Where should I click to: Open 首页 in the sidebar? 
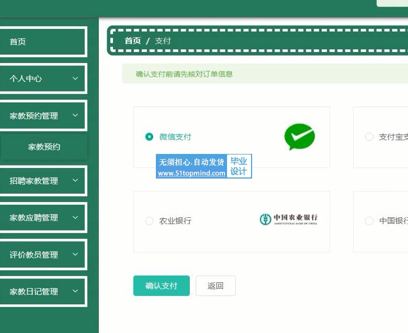(x=43, y=42)
